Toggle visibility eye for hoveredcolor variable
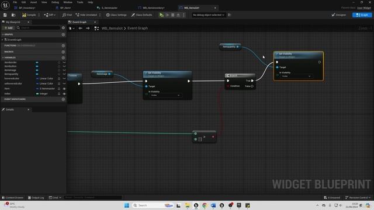Image resolution: width=374 pixels, height=210 pixels. click(x=64, y=79)
